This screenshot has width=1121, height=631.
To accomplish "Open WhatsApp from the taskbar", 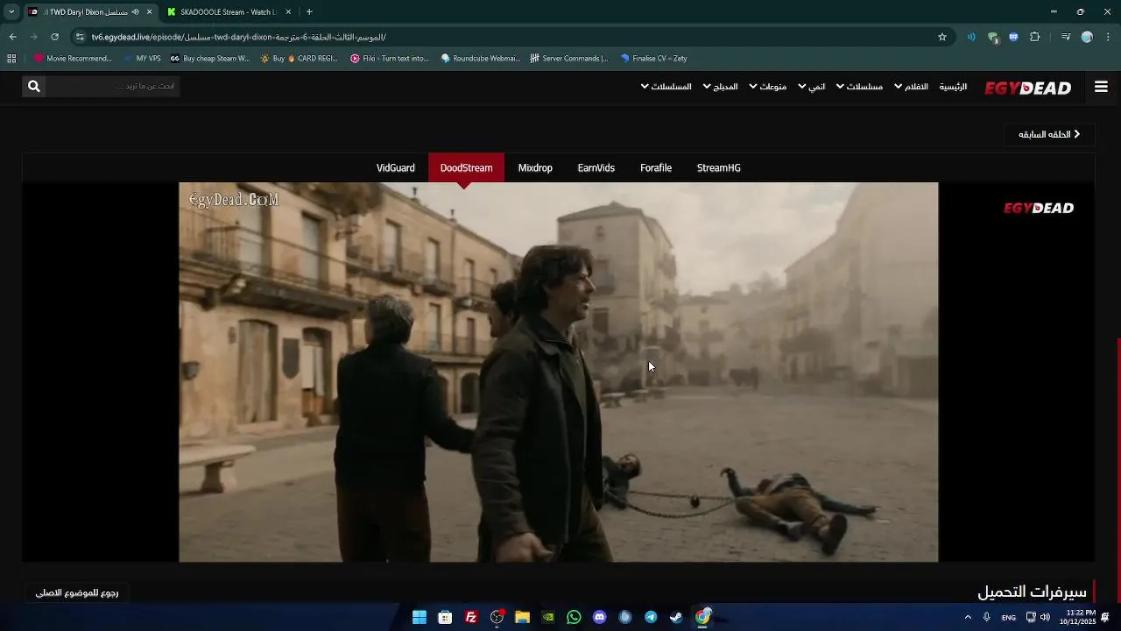I will coord(574,617).
